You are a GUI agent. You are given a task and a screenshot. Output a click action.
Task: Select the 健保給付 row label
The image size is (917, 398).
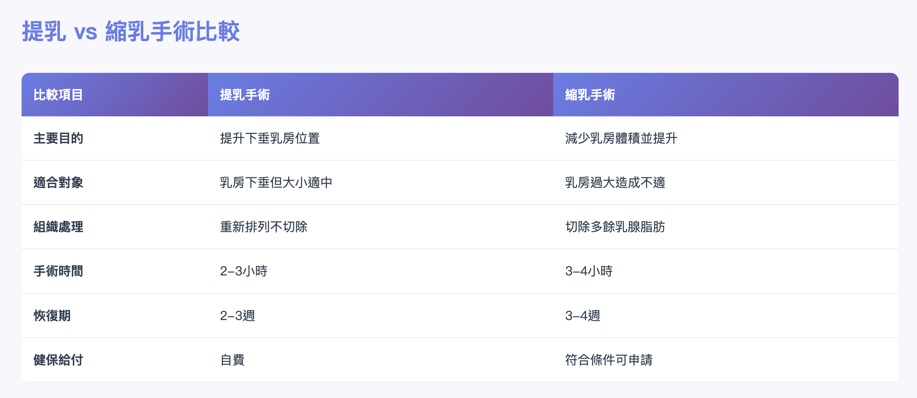[58, 360]
